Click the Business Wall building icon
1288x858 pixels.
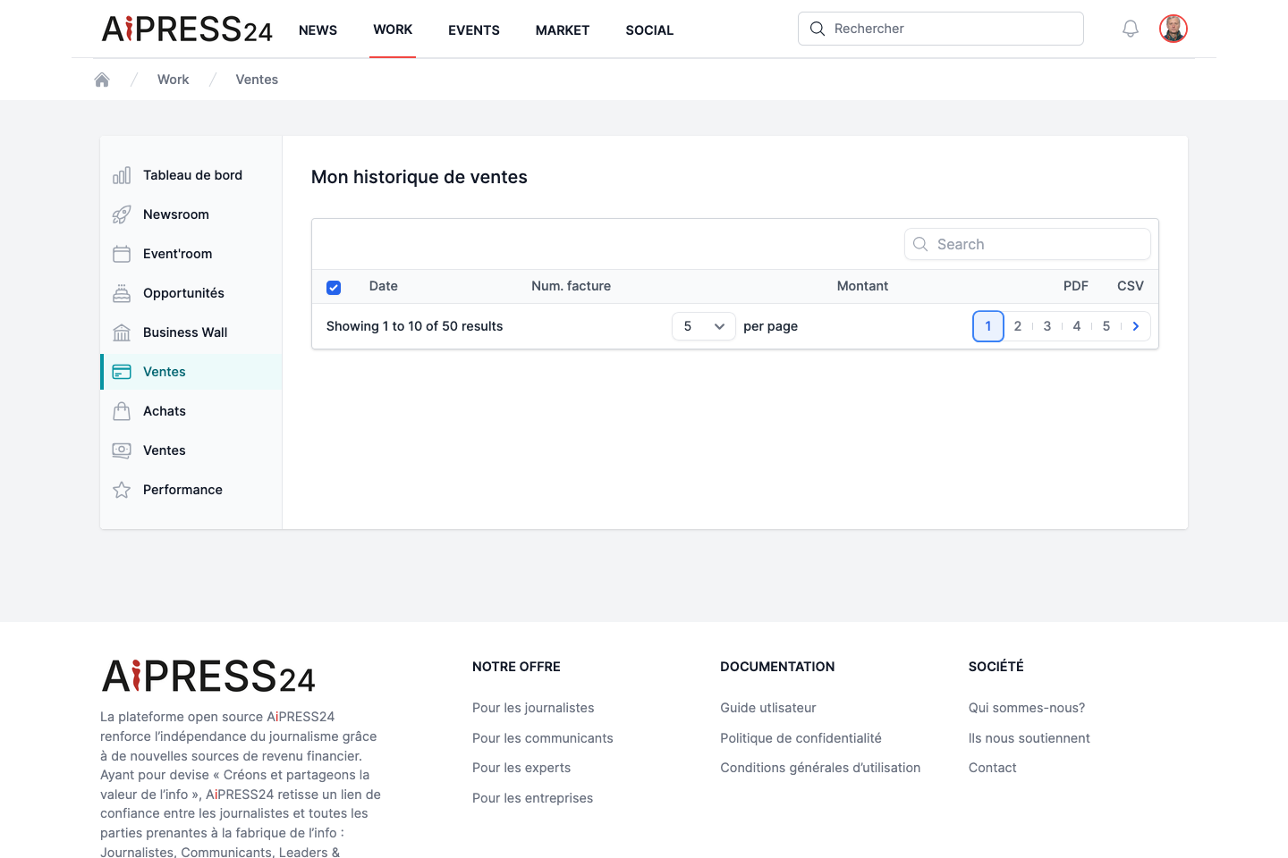122,332
